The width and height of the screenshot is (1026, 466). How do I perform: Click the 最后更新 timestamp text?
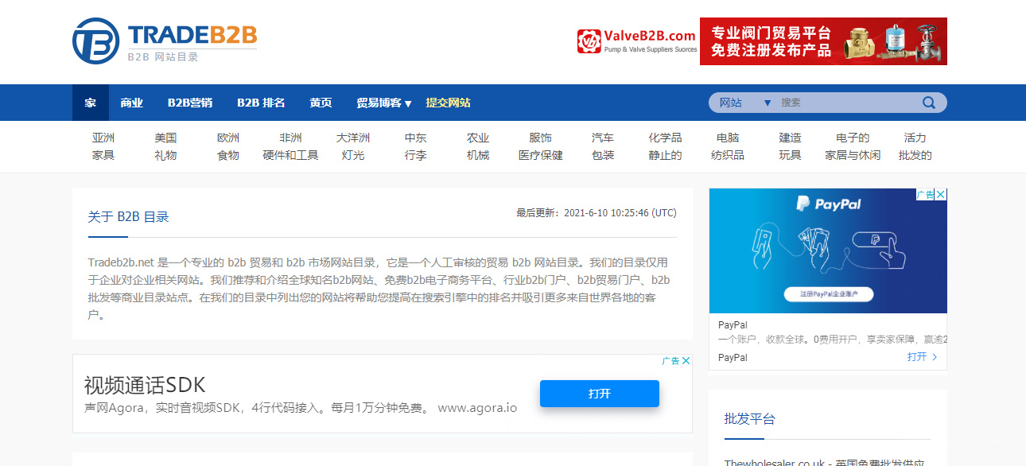tap(597, 213)
